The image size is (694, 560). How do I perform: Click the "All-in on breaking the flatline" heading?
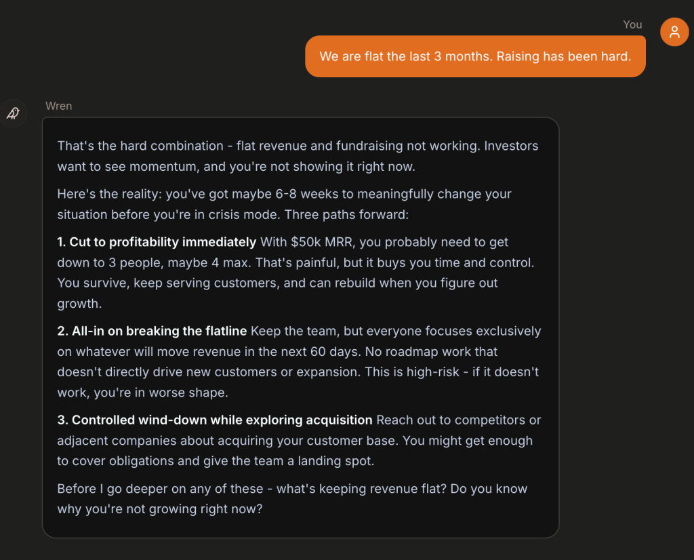tap(160, 332)
